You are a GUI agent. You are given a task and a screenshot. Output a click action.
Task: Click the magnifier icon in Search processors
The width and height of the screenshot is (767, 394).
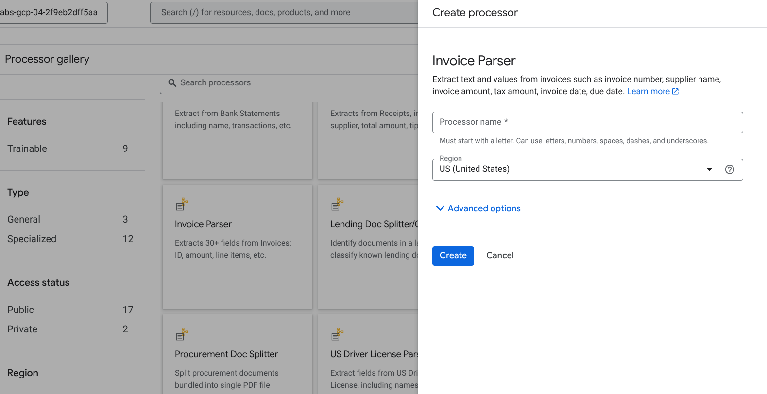click(x=172, y=83)
